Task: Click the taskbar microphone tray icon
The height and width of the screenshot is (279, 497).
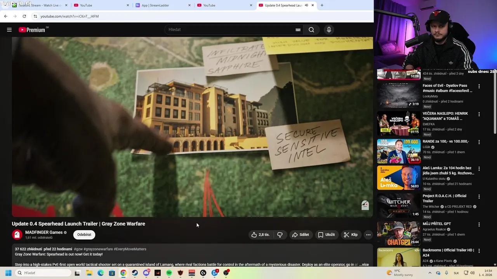Action: point(447,273)
